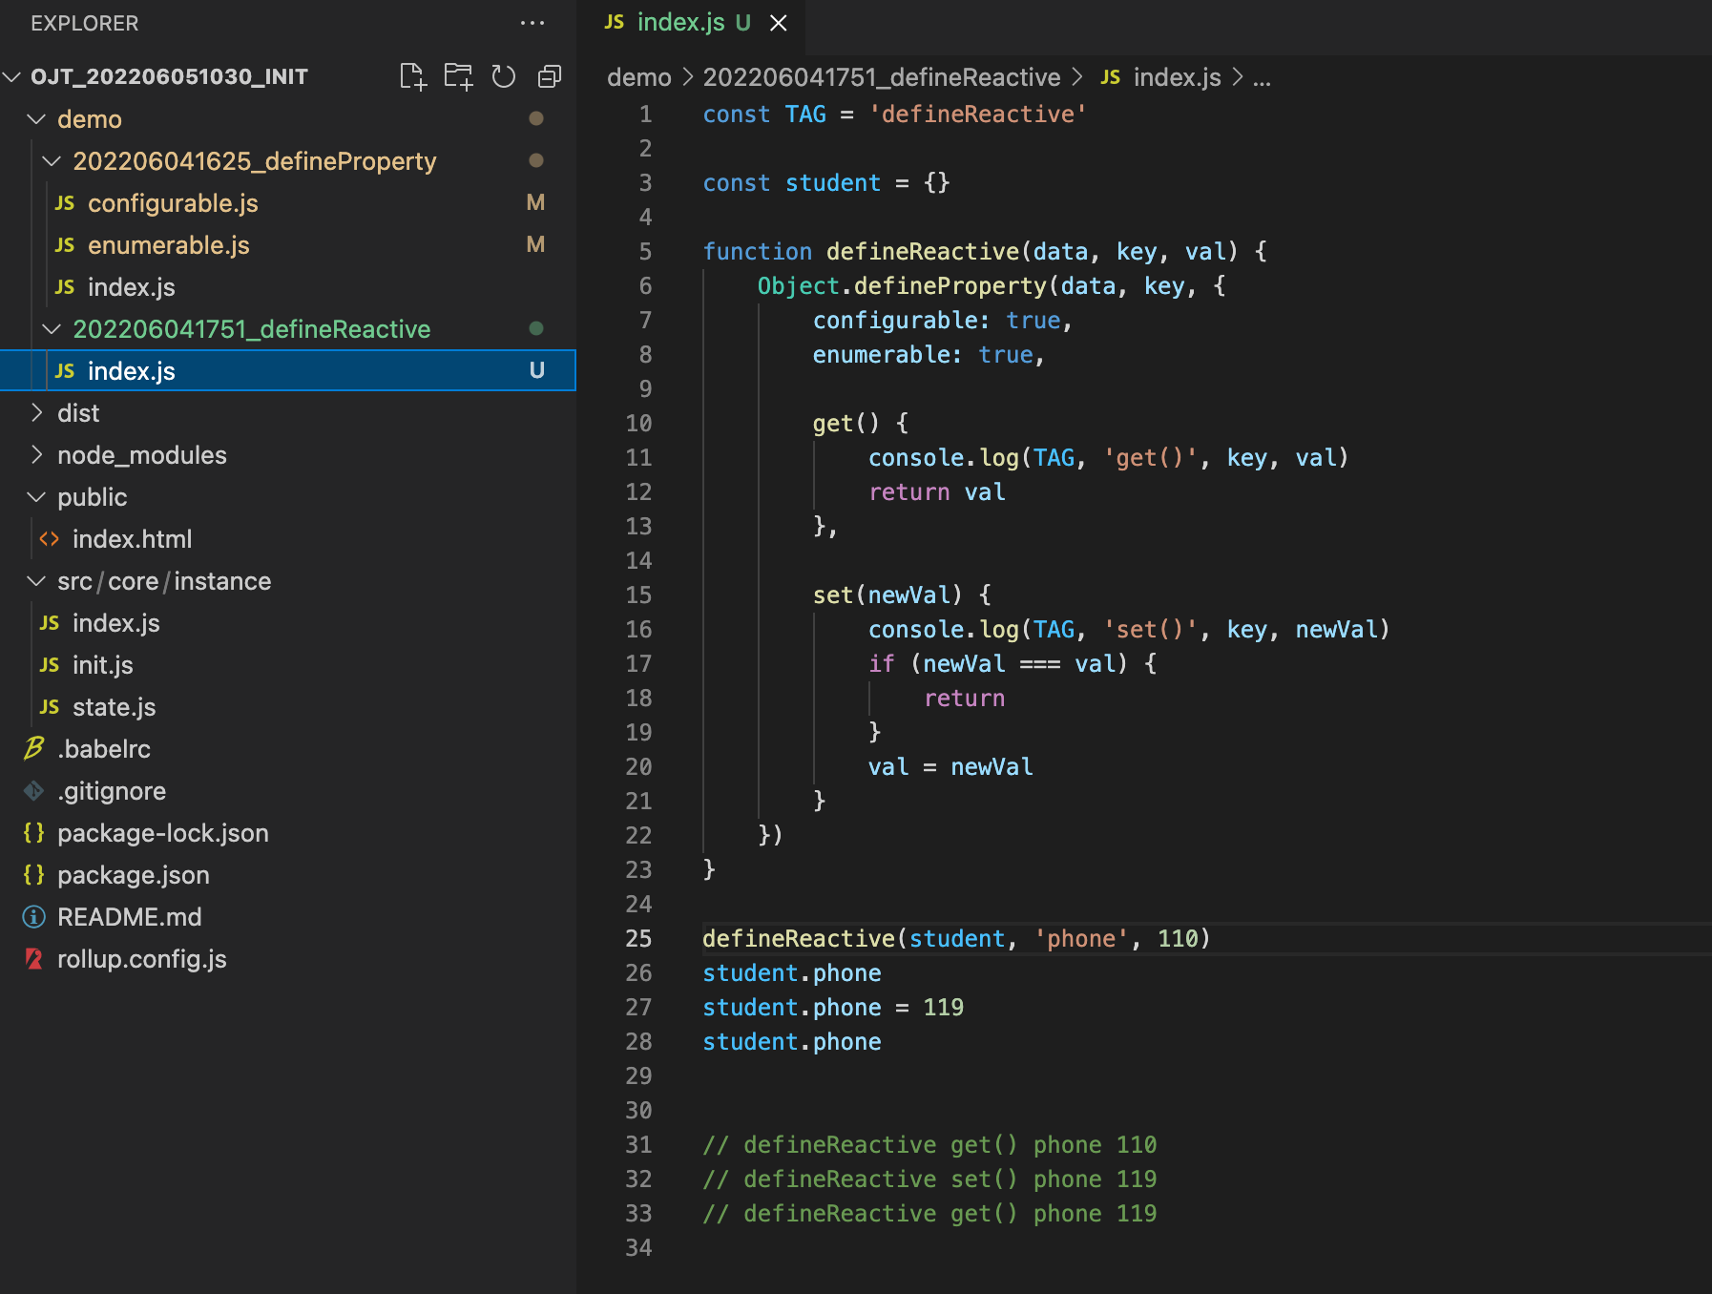Collapse all folders in Explorer
Screen dimensions: 1712x1294
click(x=550, y=76)
